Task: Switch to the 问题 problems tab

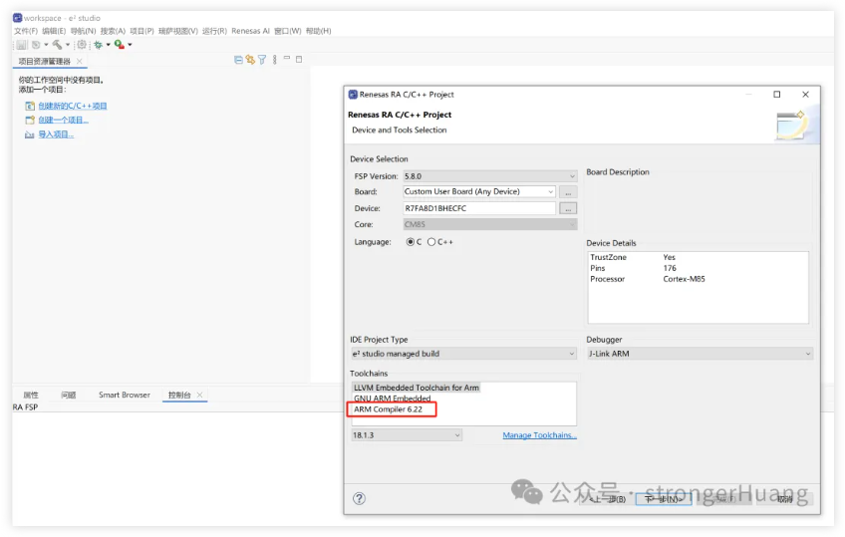Action: pos(69,395)
